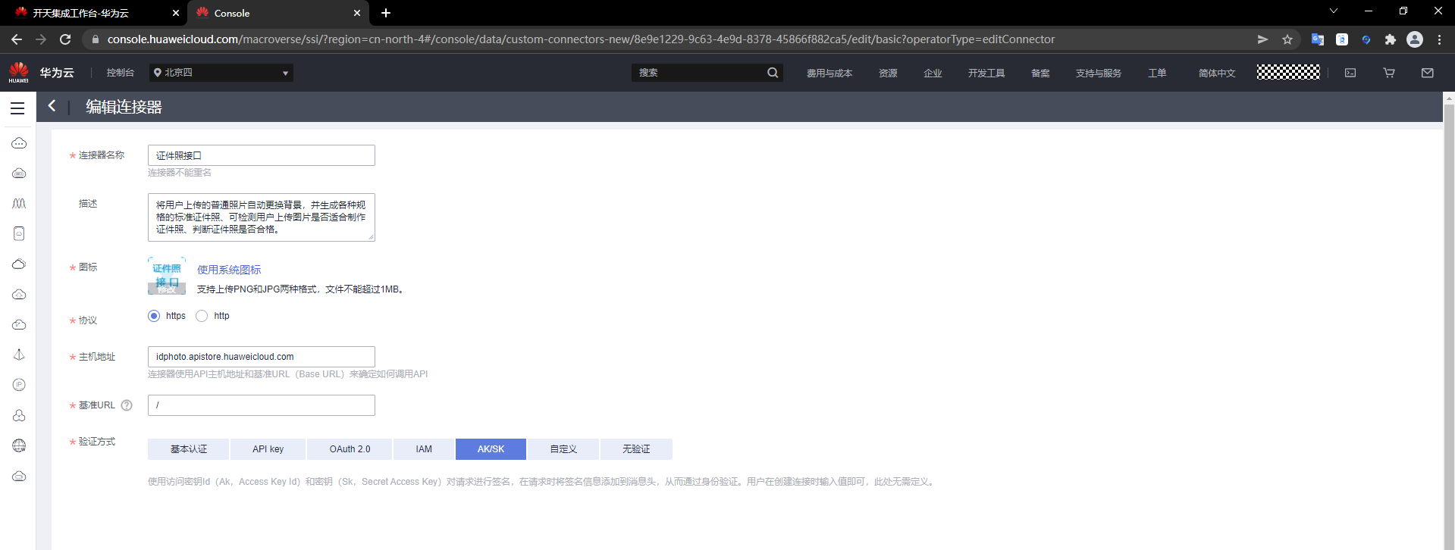Select the 无验证 authentication tab
Screen dimensions: 1455x550
[x=636, y=449]
